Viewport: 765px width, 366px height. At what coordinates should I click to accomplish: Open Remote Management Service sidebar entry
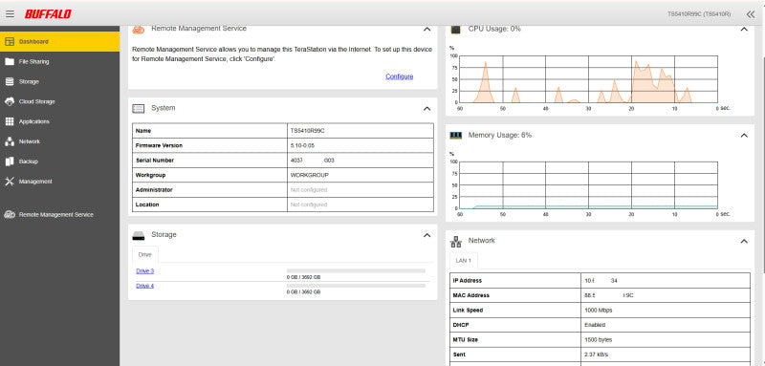pyautogui.click(x=59, y=214)
